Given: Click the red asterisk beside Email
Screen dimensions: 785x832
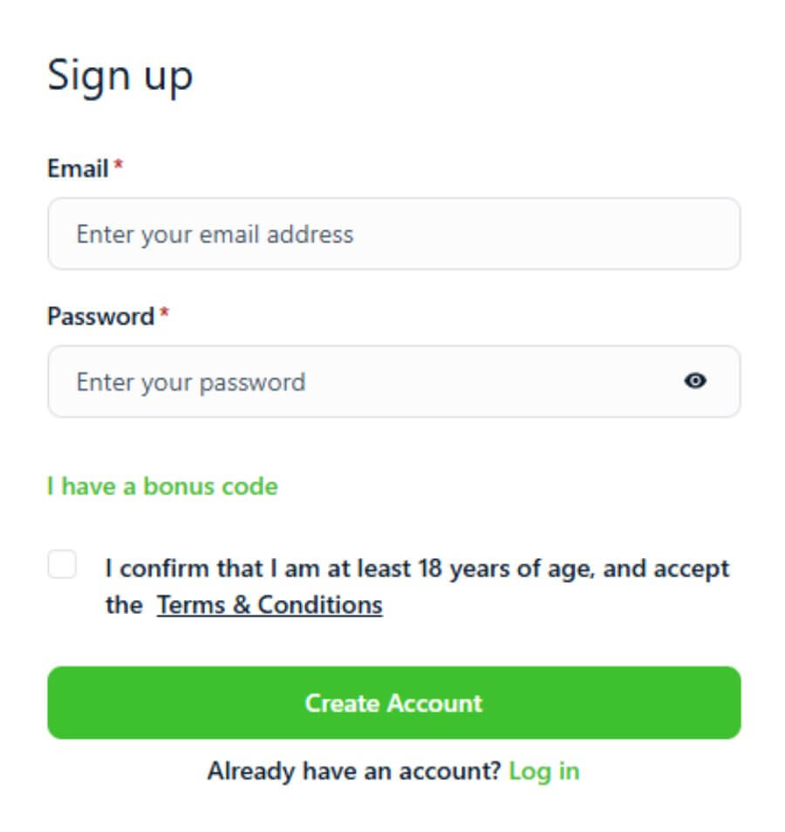Looking at the screenshot, I should (x=119, y=164).
